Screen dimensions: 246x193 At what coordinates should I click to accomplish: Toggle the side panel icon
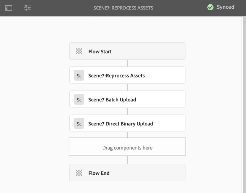pos(8,8)
